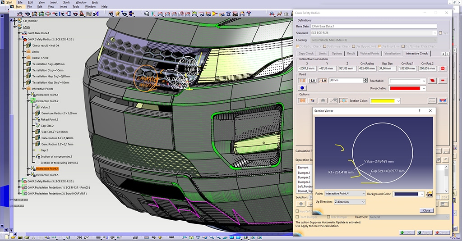Click the dark blue Background Color swatch
The image size is (462, 241).
pyautogui.click(x=406, y=194)
